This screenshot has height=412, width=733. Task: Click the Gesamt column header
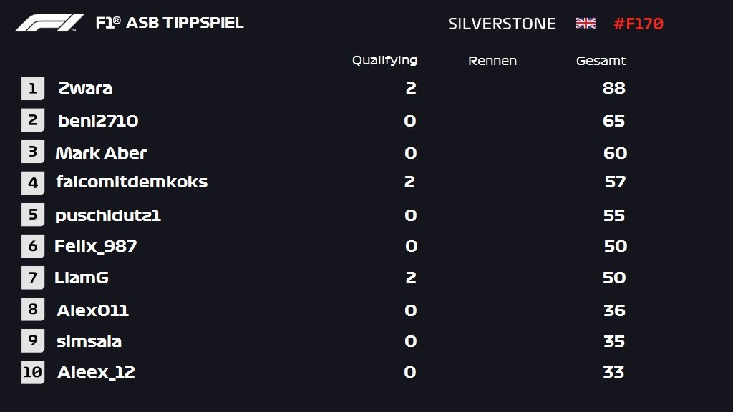(601, 61)
